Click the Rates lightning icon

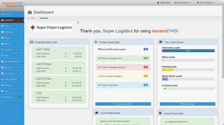[2, 56]
